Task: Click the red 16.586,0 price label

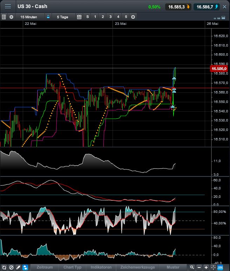Action: (219, 69)
